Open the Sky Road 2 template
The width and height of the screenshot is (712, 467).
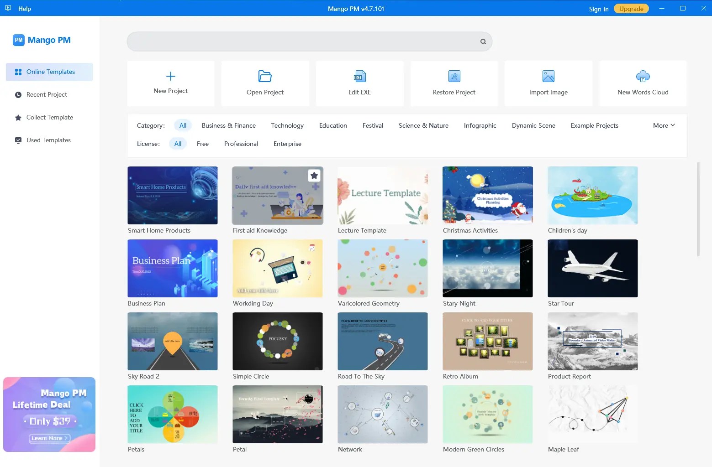173,341
